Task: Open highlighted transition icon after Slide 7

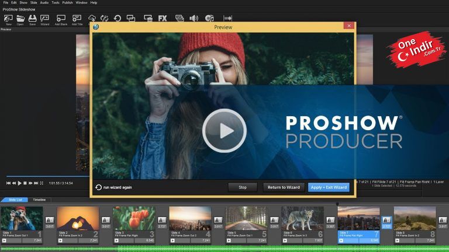Action: [386, 220]
